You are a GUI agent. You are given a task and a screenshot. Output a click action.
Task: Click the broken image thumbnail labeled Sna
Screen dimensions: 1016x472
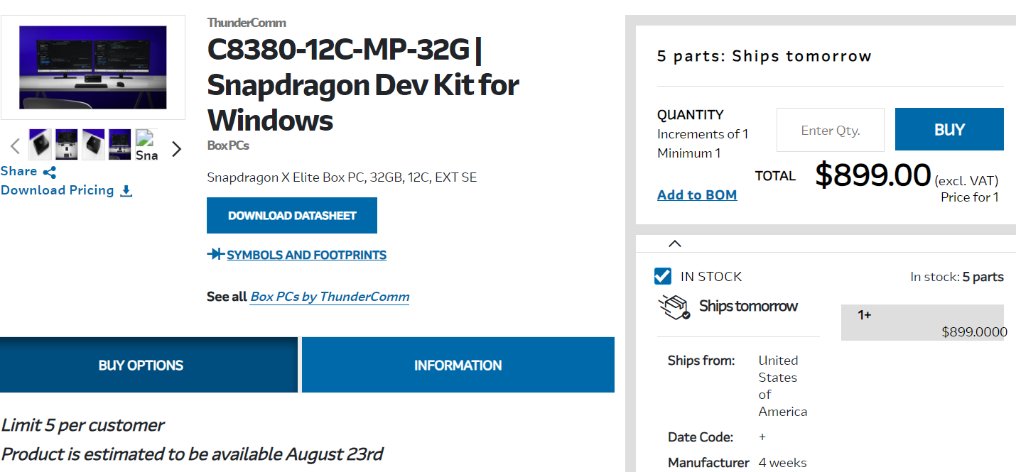coord(146,146)
